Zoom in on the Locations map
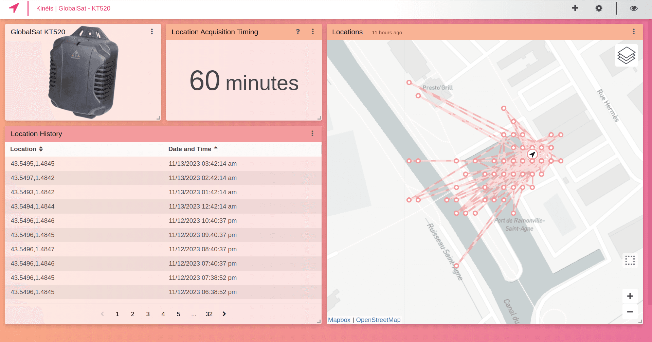The image size is (652, 342). click(x=630, y=296)
